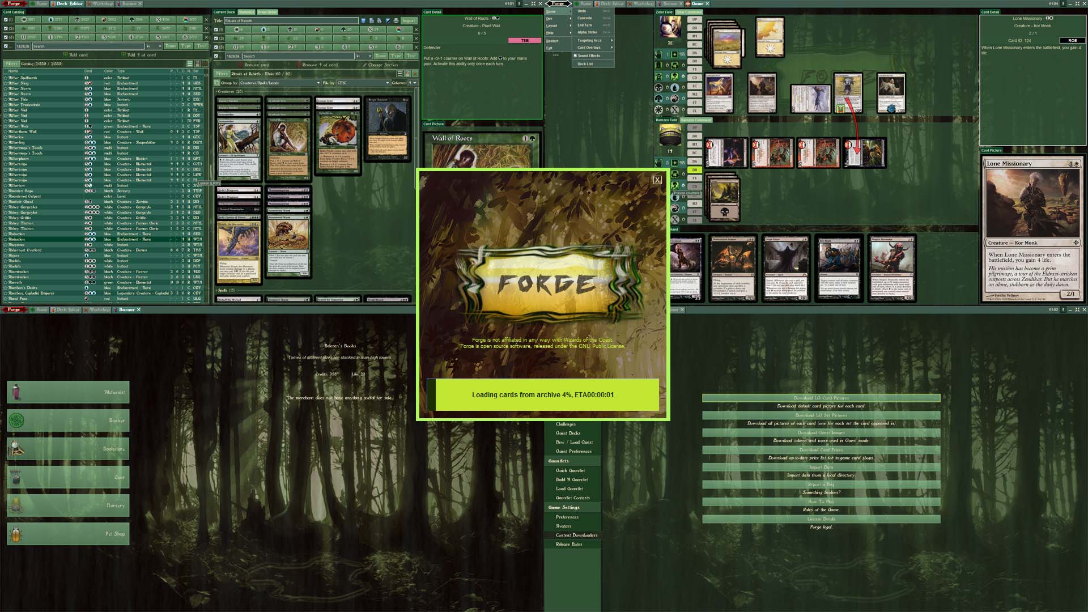1088x612 pixels.
Task: Click the print deck icon
Action: [x=396, y=20]
